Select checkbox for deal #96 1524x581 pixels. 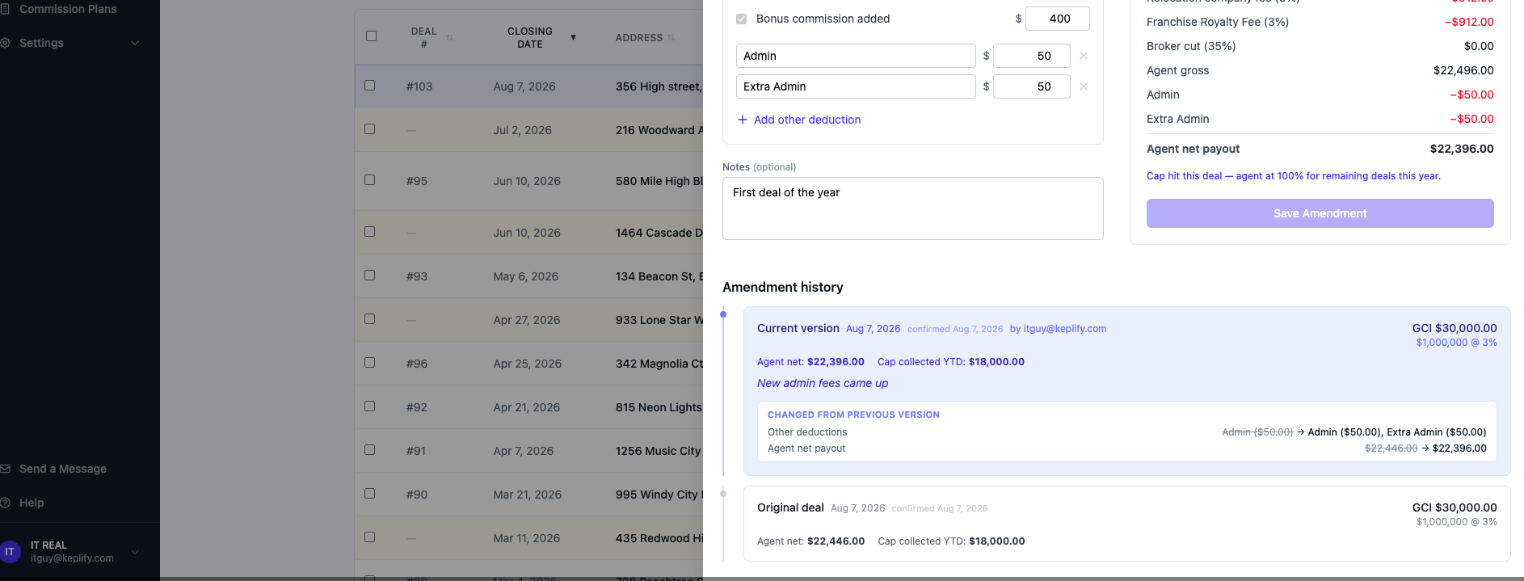pos(370,363)
